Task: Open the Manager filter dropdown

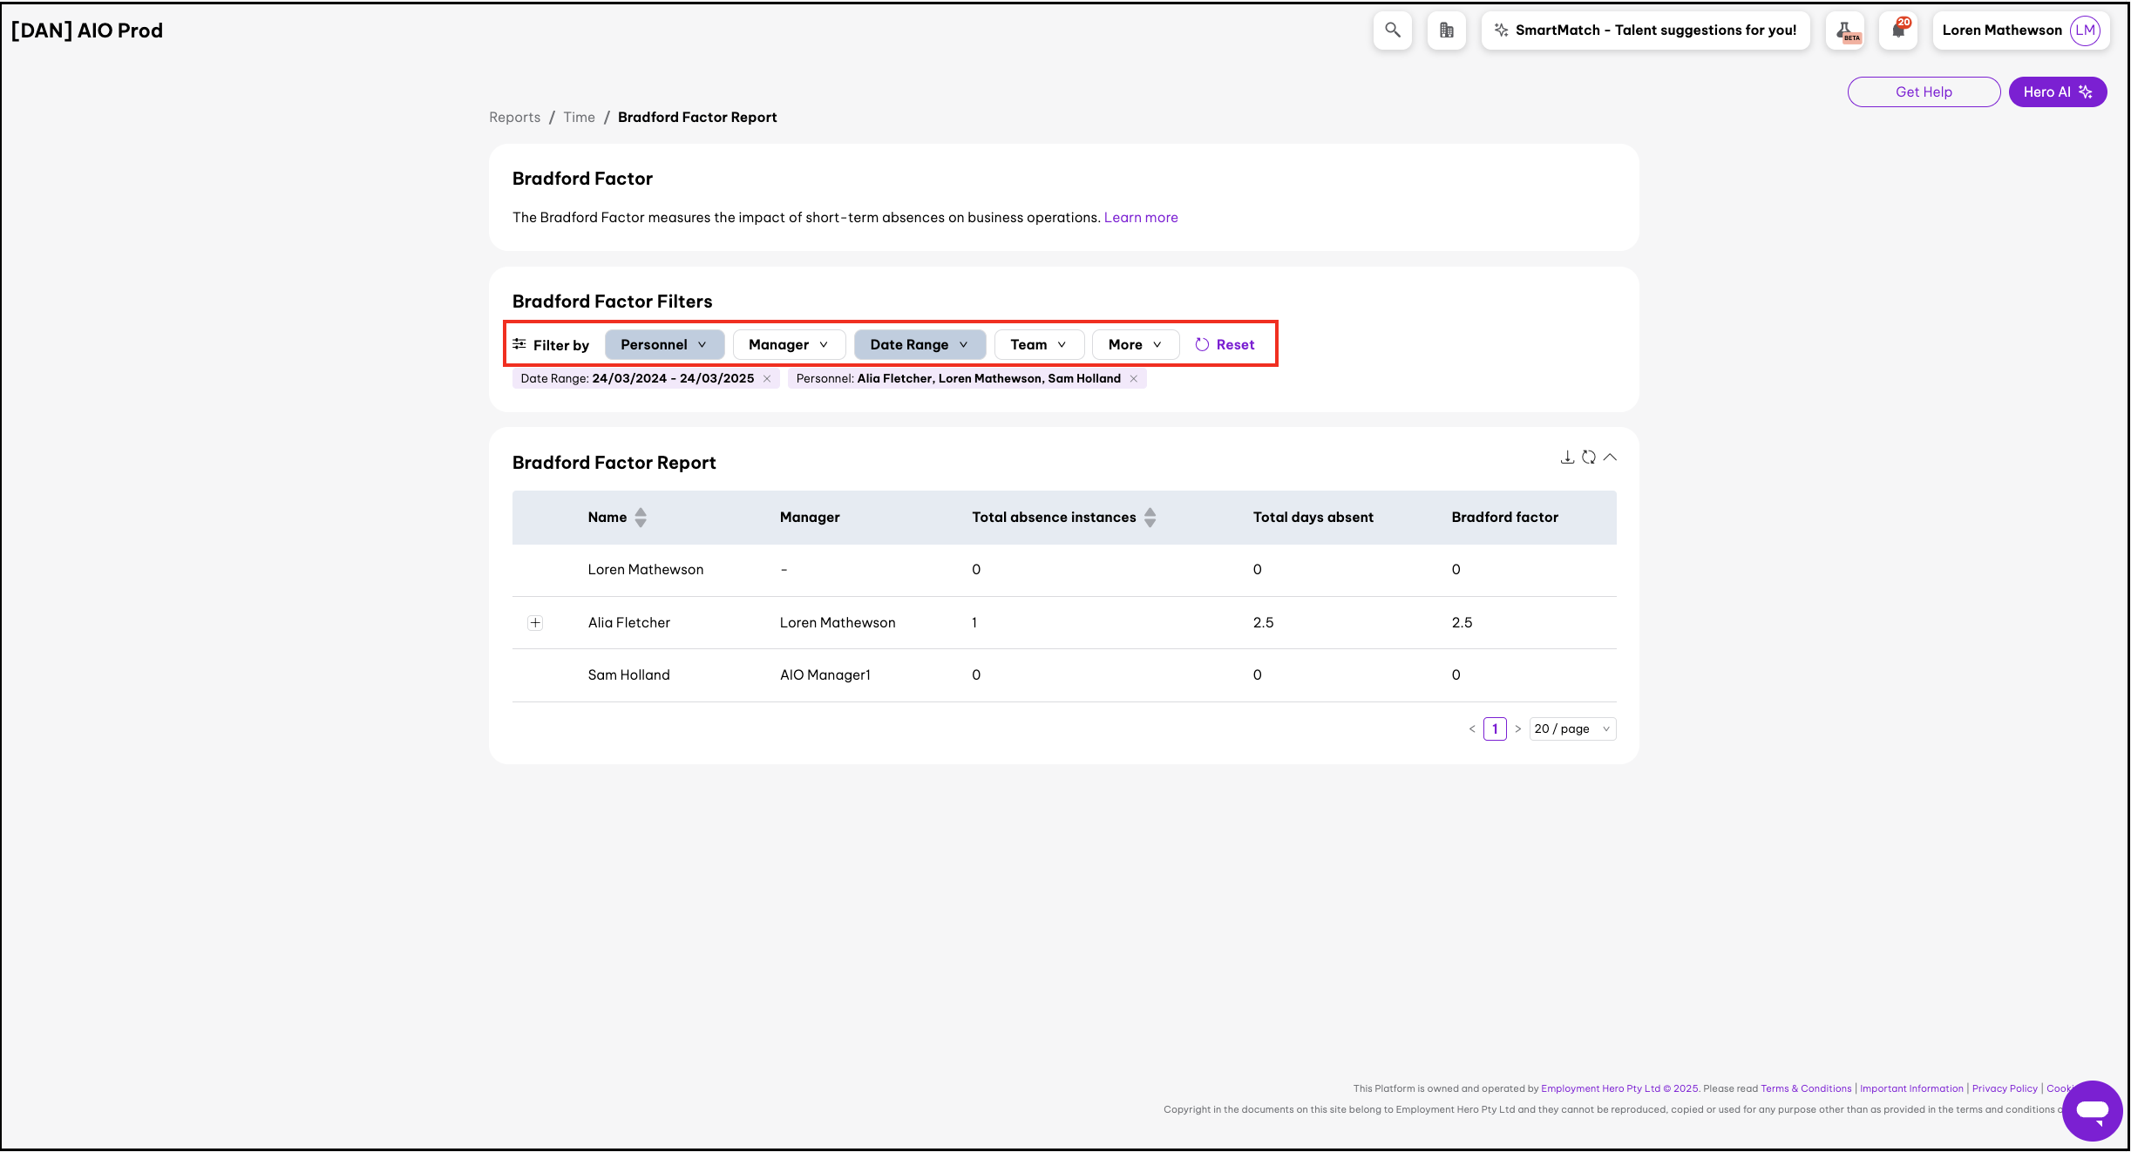Action: coord(788,345)
